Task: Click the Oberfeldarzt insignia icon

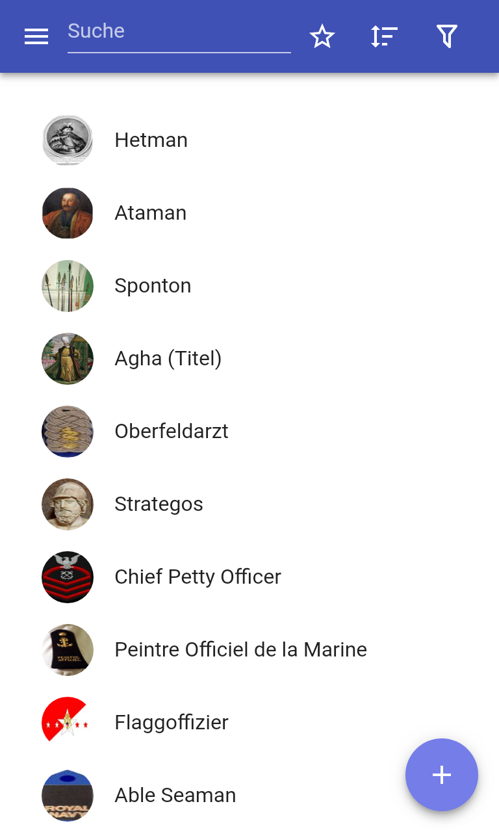Action: tap(68, 432)
